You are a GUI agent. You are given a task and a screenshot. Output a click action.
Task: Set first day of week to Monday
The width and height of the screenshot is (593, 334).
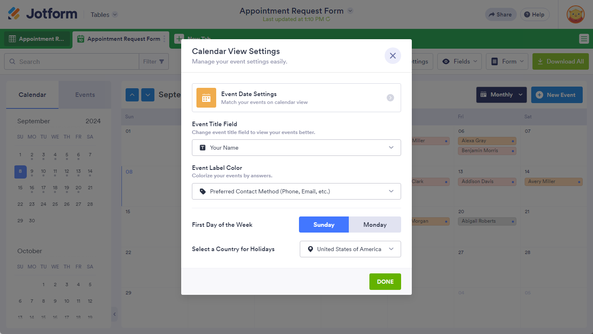coord(375,225)
